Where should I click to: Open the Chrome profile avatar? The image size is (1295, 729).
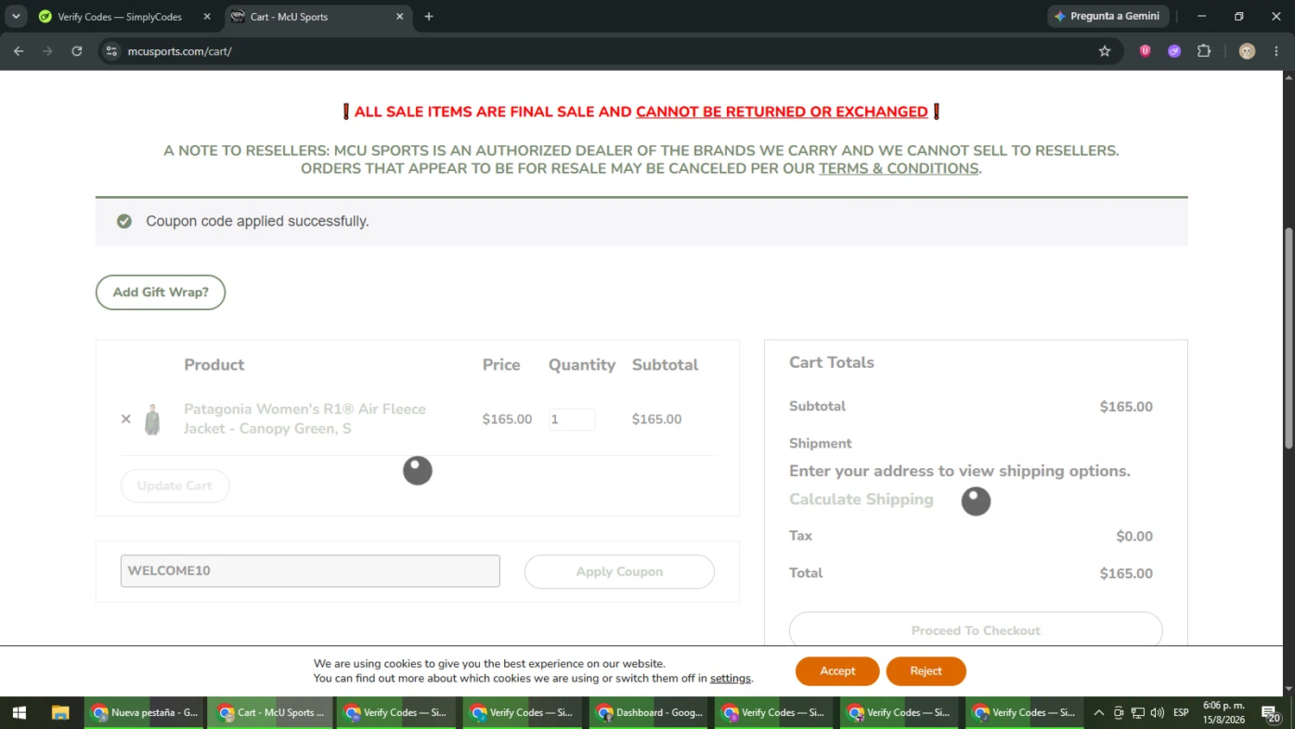pos(1248,51)
